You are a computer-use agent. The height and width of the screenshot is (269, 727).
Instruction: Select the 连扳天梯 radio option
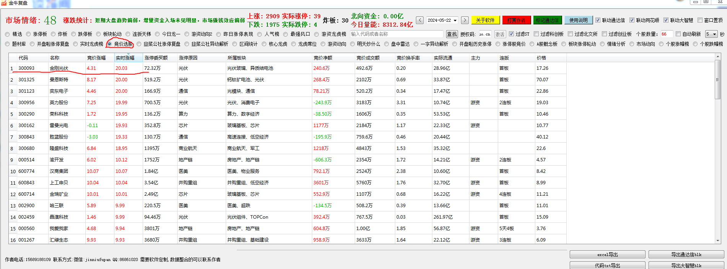[x=128, y=34]
